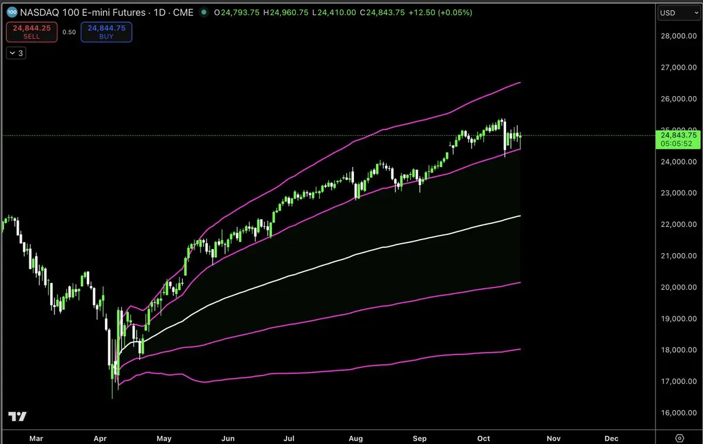The height and width of the screenshot is (444, 703).
Task: Click the 05:05:52 bar countdown timer
Action: coord(676,143)
